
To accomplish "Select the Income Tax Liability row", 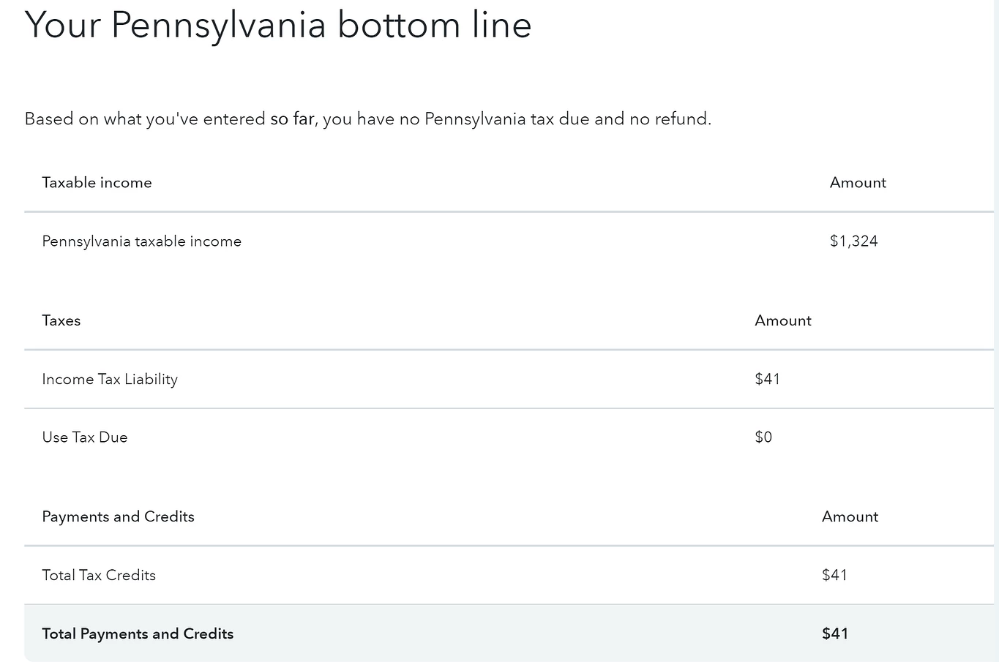I will tap(509, 379).
